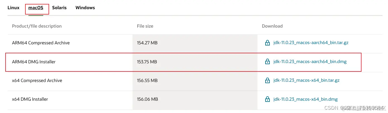Click lock icon beside aarch64 tar.gz download
The width and height of the screenshot is (388, 113).
pyautogui.click(x=267, y=43)
